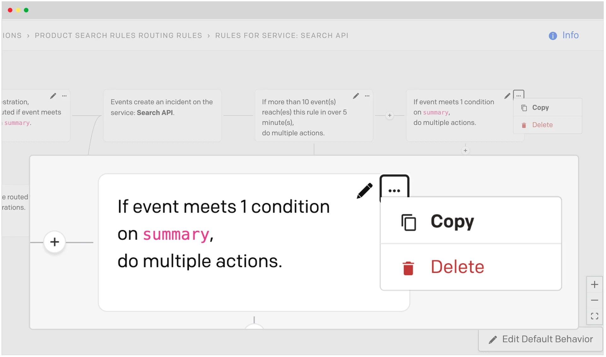The height and width of the screenshot is (357, 606).
Task: Zoom out using the minus control at bottom right
Action: pyautogui.click(x=595, y=300)
